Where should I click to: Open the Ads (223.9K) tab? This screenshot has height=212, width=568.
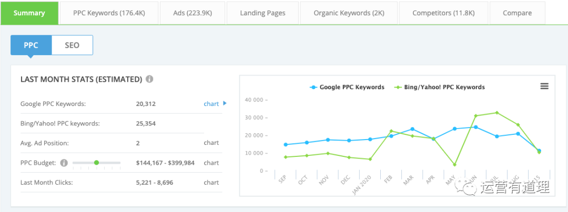[192, 13]
